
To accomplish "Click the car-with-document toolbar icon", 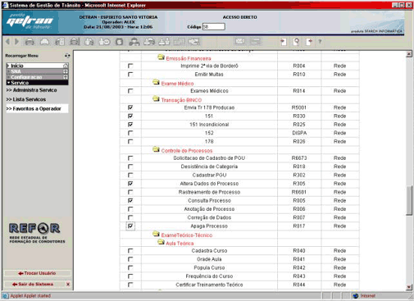I will (x=60, y=42).
